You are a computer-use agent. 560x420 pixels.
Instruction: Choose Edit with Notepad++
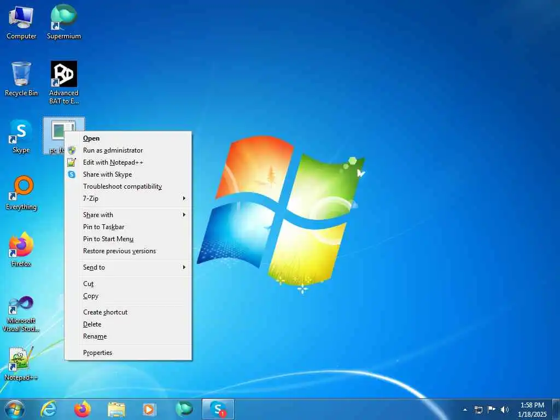coord(128,162)
